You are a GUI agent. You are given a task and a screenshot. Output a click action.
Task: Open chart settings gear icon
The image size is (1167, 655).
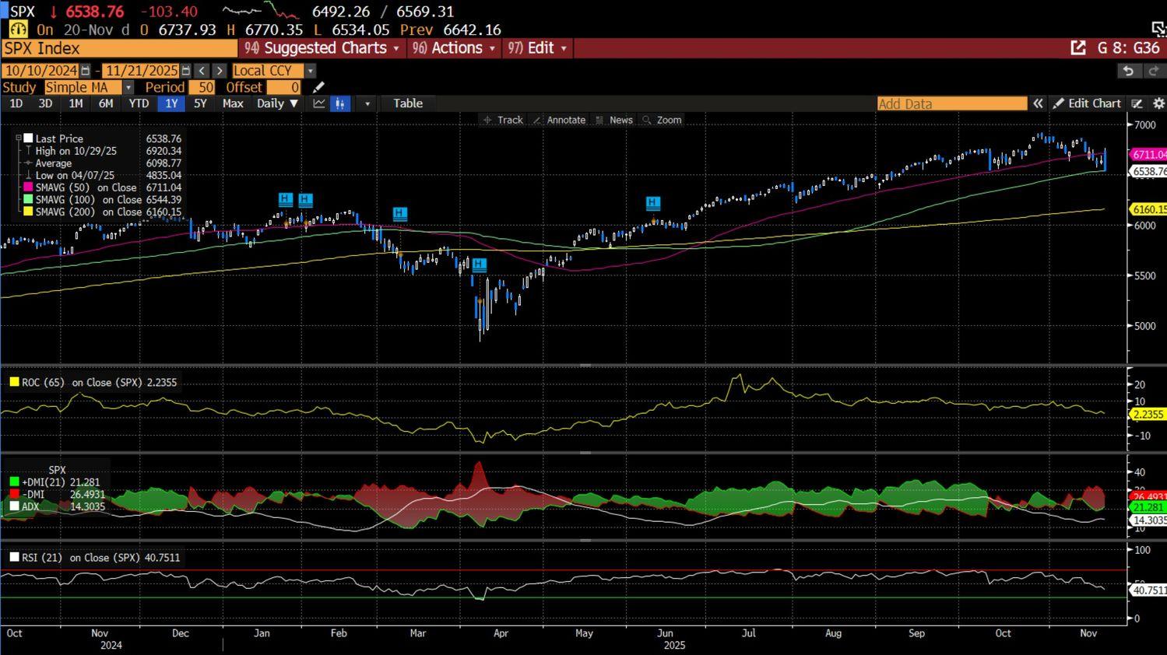click(x=1158, y=103)
